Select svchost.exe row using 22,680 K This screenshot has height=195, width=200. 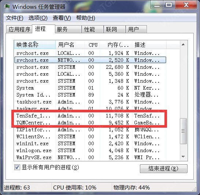pos(90,67)
